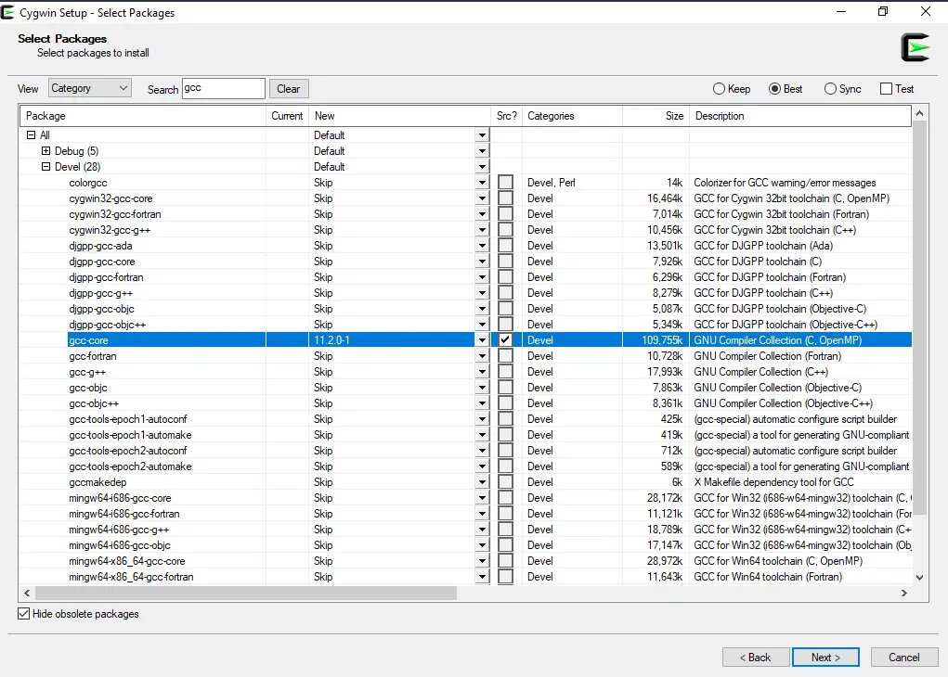
Task: Click 'X Makefile dependency tool for GCC' description
Action: click(773, 482)
